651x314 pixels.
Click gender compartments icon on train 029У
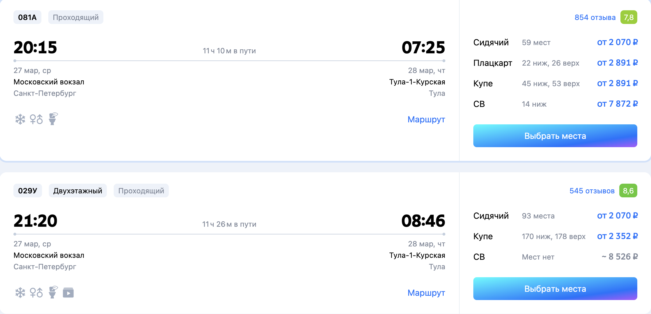click(x=36, y=293)
